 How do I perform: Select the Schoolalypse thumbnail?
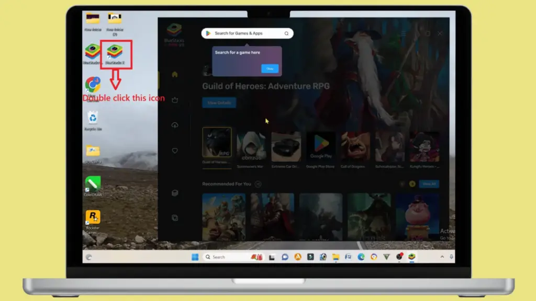(x=390, y=146)
